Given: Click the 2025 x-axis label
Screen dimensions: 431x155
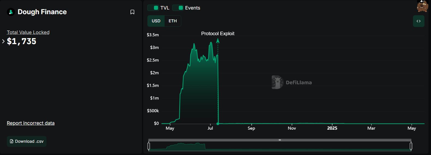Looking at the screenshot, I should click(x=332, y=128).
